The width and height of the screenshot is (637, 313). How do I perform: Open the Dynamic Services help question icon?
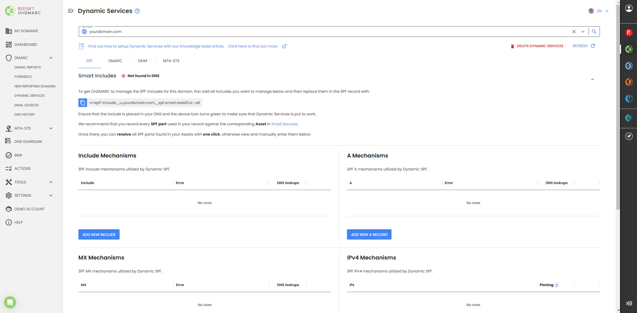tap(137, 11)
